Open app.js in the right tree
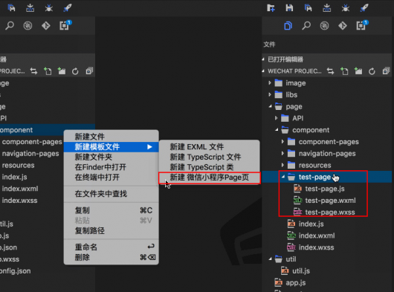 click(296, 282)
